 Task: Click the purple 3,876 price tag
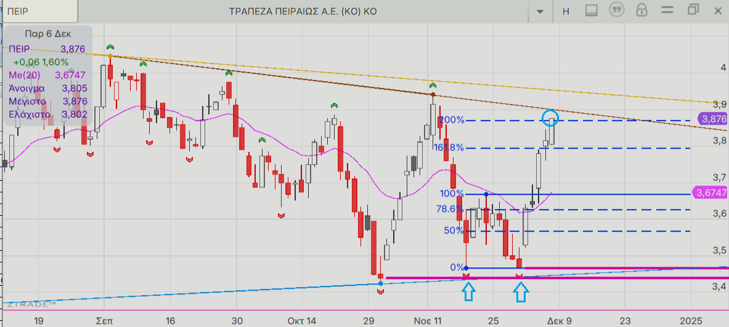click(713, 119)
